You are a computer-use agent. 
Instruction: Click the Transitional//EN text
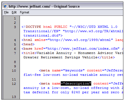pyautogui.click(x=42, y=31)
